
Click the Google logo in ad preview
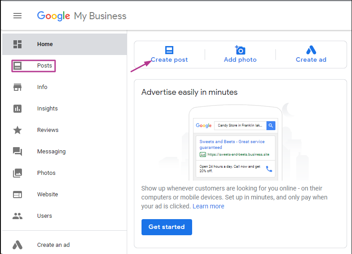click(x=204, y=126)
